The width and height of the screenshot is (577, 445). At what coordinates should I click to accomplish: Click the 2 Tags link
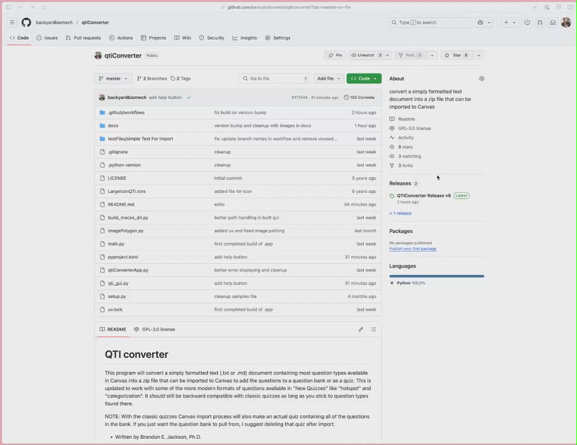(181, 78)
